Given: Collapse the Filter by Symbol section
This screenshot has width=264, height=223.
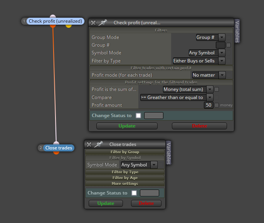Looking at the screenshot, I should tap(125, 158).
